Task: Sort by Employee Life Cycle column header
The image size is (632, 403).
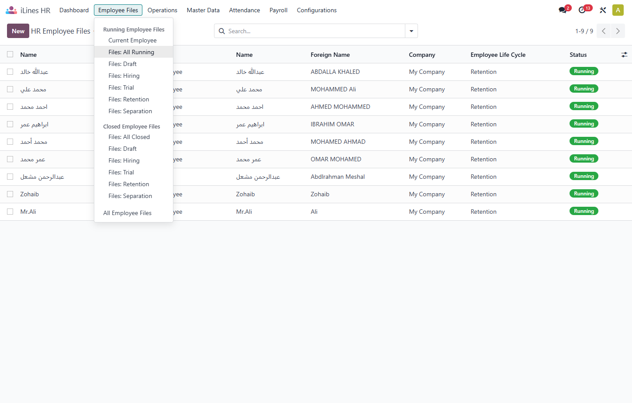Action: 498,55
